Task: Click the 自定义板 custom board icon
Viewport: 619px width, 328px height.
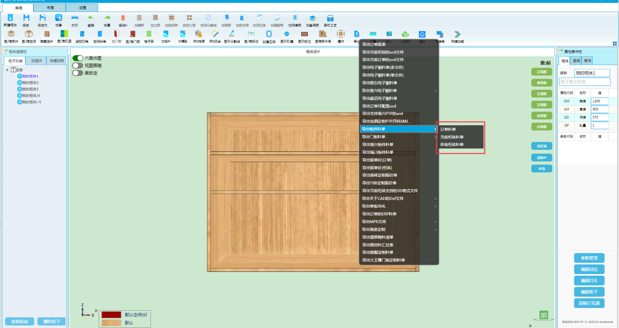Action: [189, 18]
